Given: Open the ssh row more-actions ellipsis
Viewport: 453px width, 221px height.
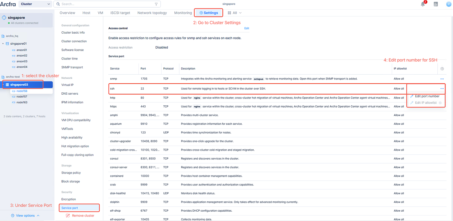Looking at the screenshot, I should click(x=442, y=89).
